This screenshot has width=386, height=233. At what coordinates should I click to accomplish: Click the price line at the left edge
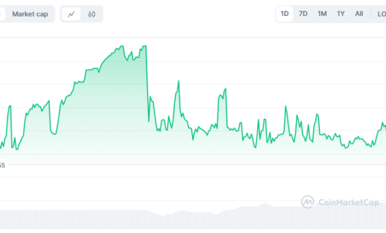(x=2, y=144)
